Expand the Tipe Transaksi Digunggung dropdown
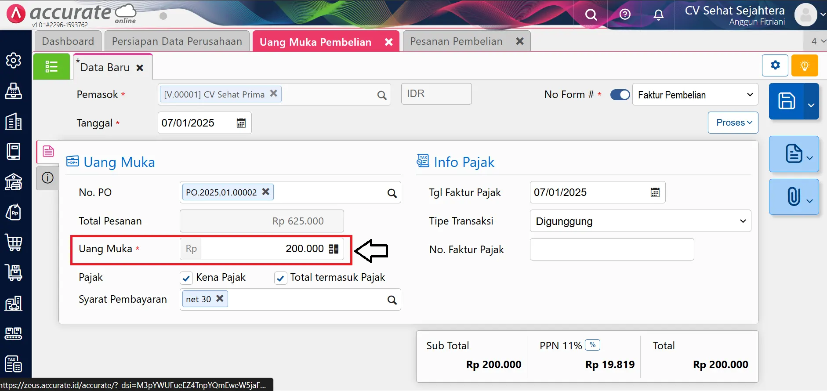The width and height of the screenshot is (827, 391). pos(640,221)
